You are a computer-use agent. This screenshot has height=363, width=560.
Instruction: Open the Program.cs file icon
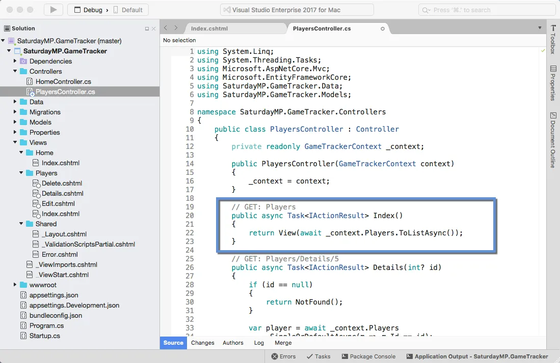click(23, 325)
